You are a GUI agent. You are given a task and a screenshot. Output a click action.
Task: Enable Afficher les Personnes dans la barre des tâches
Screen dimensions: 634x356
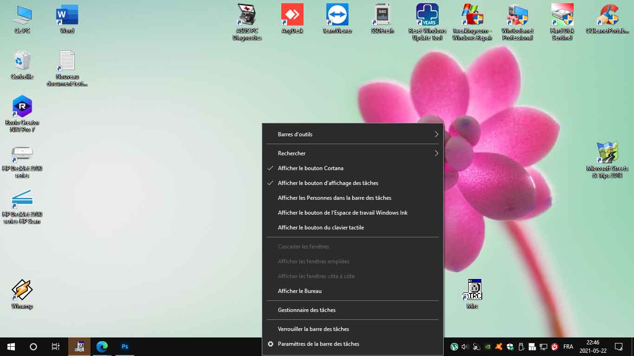353,198
